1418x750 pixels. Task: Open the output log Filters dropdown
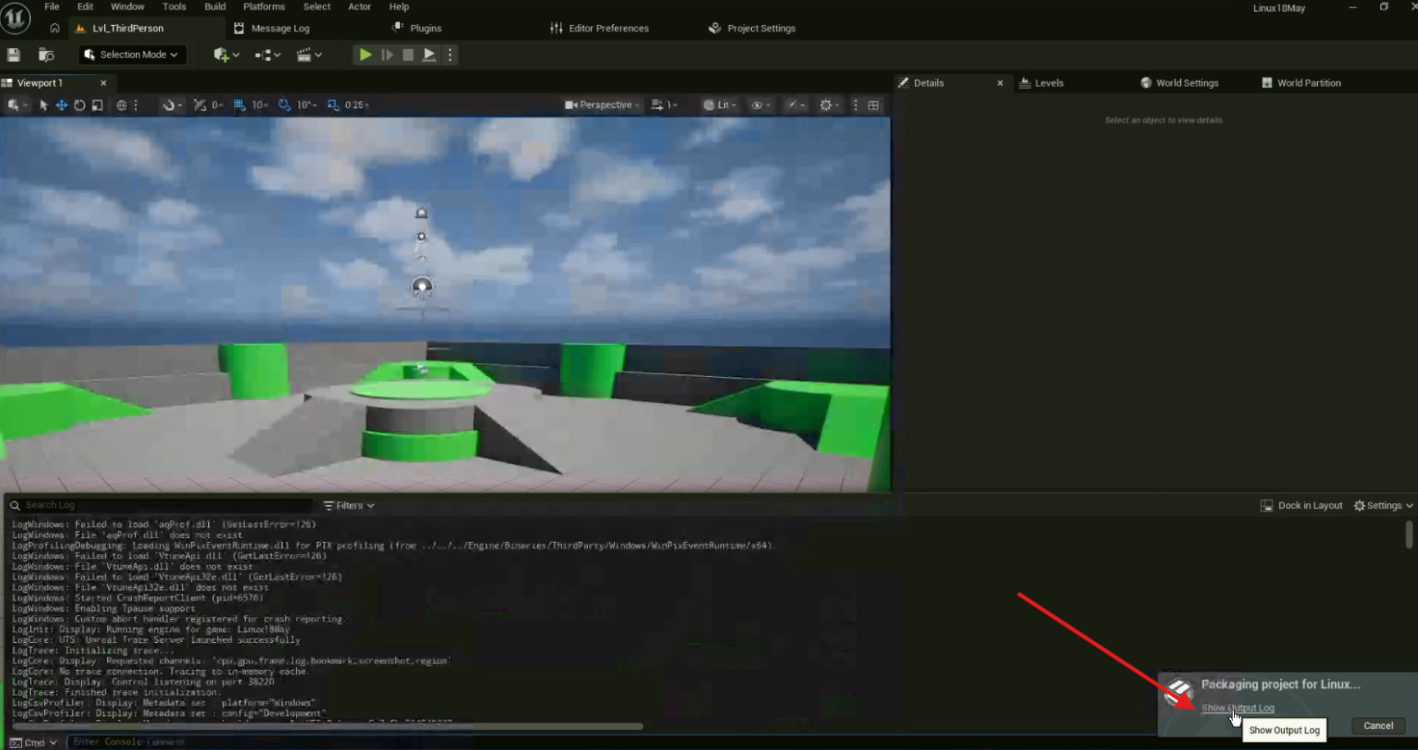[x=349, y=505]
